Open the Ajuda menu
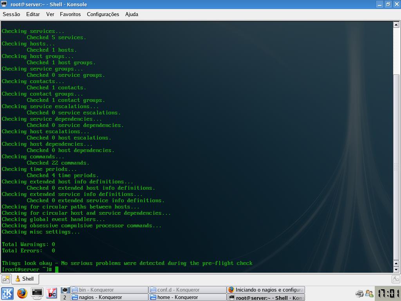This screenshot has height=301, width=401. [132, 15]
